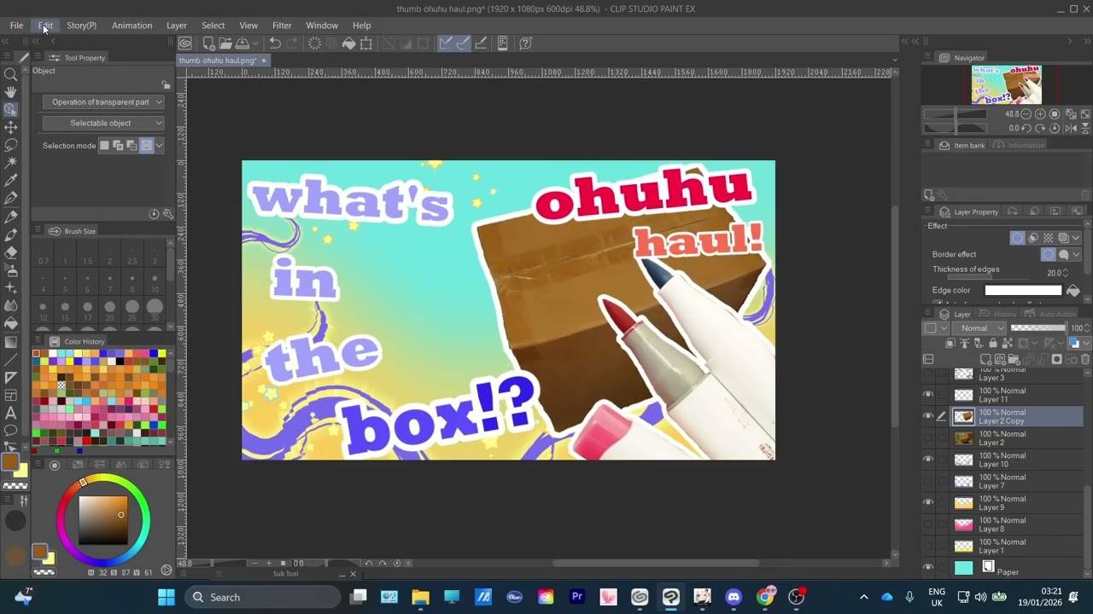Open save options arrow in command bar
Screen dimensions: 1093x614
pyautogui.click(x=254, y=43)
